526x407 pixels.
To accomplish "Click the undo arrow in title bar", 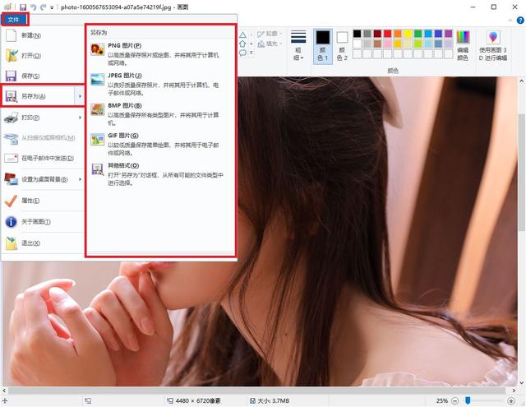I will click(x=33, y=7).
